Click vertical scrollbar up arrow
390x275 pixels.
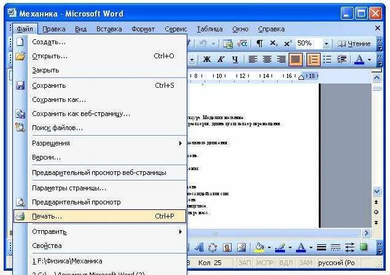click(x=376, y=78)
